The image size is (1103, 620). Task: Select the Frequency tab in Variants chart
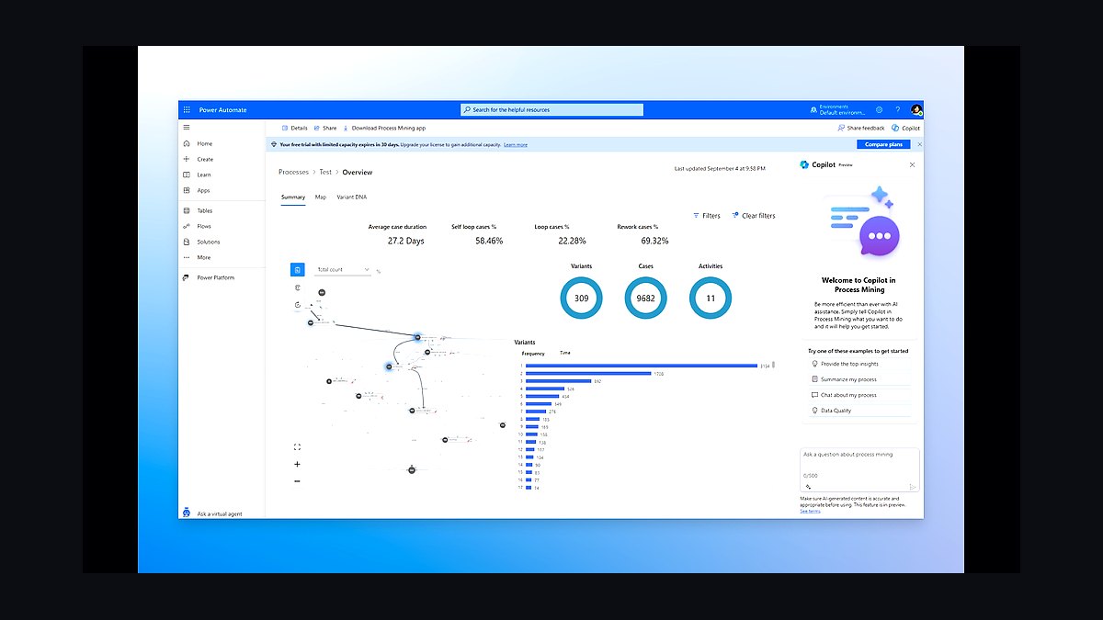click(x=533, y=354)
